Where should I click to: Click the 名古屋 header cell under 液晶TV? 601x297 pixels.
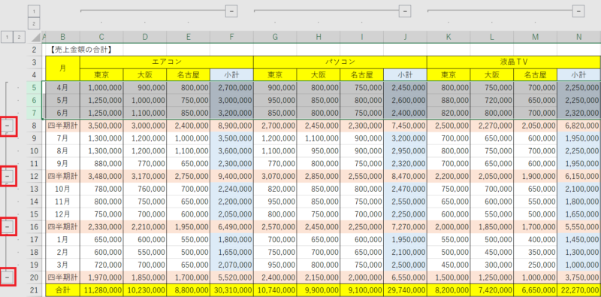pos(535,75)
